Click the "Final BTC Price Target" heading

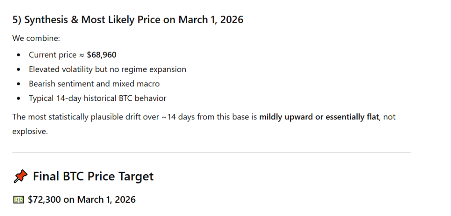point(93,176)
